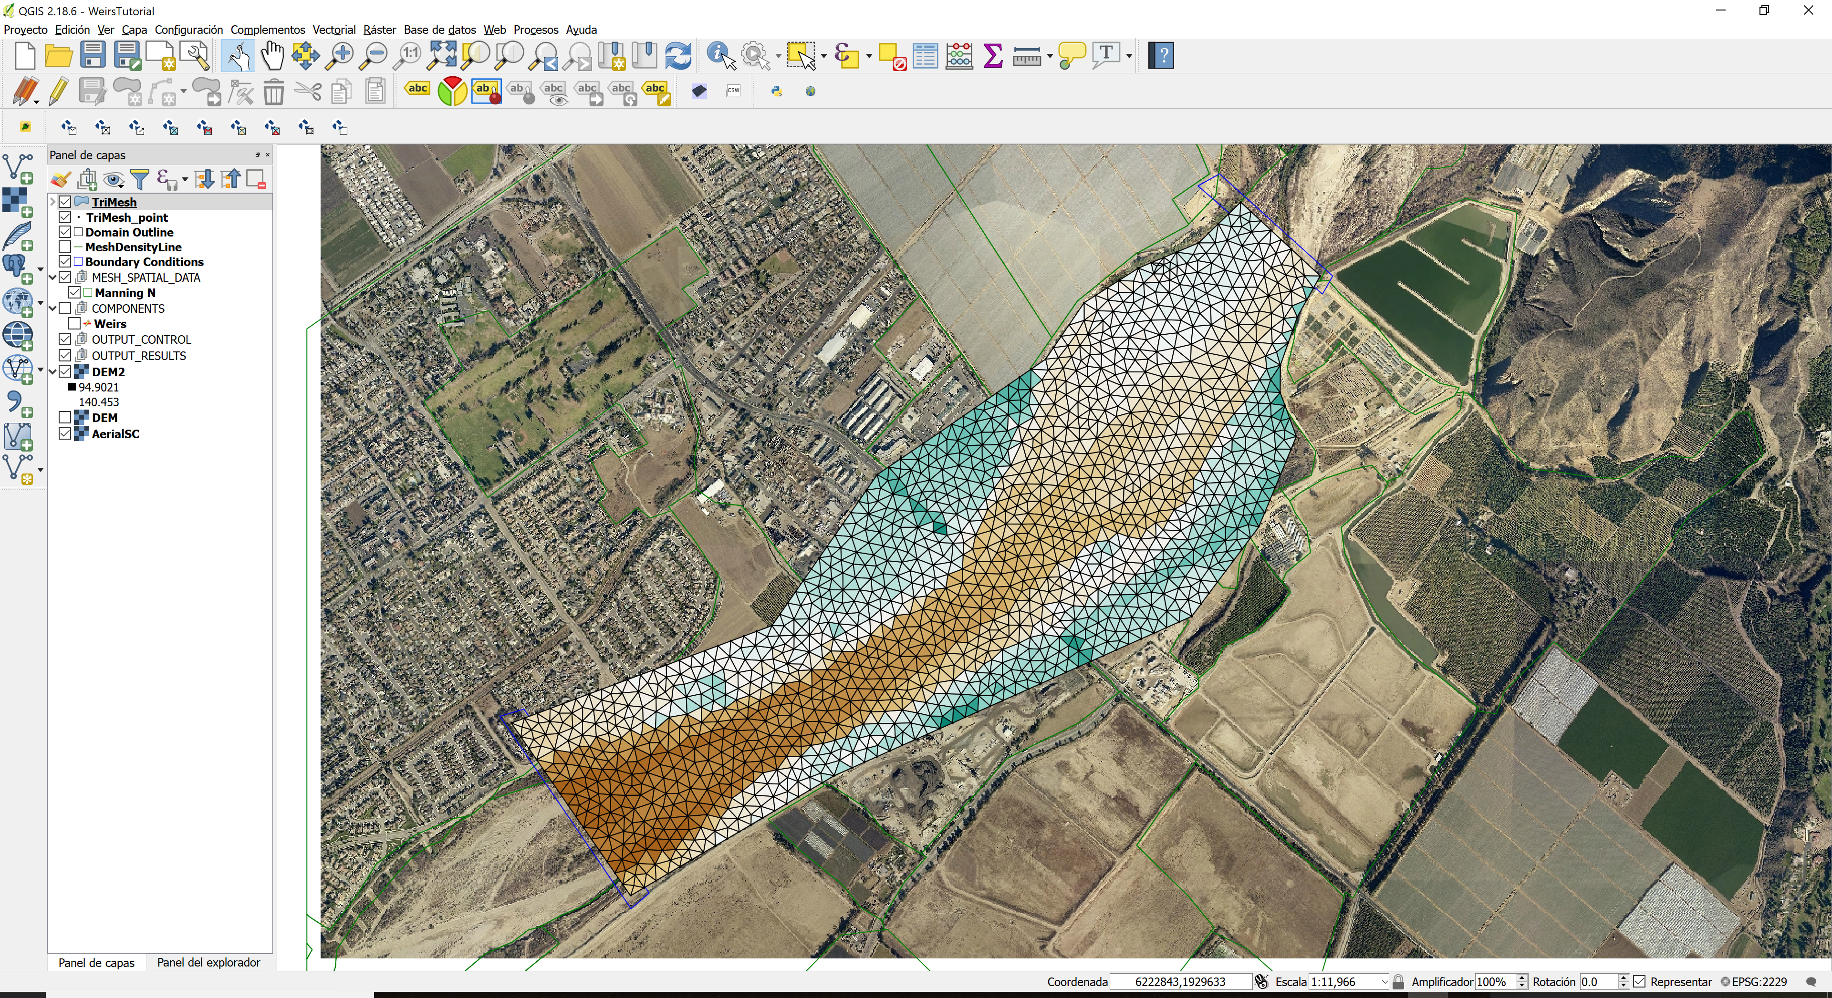This screenshot has width=1832, height=998.
Task: Expand the TriMesh layer legend
Action: coord(52,203)
